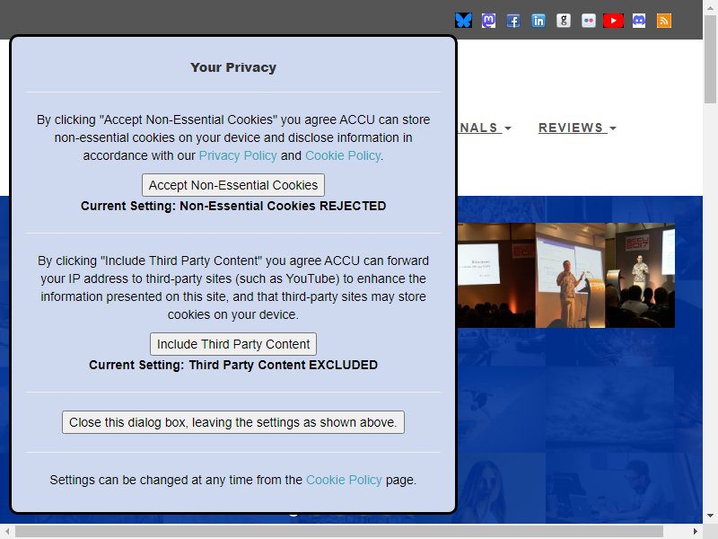718x539 pixels.
Task: Click the vertical scrollbar down arrow
Action: (710, 516)
